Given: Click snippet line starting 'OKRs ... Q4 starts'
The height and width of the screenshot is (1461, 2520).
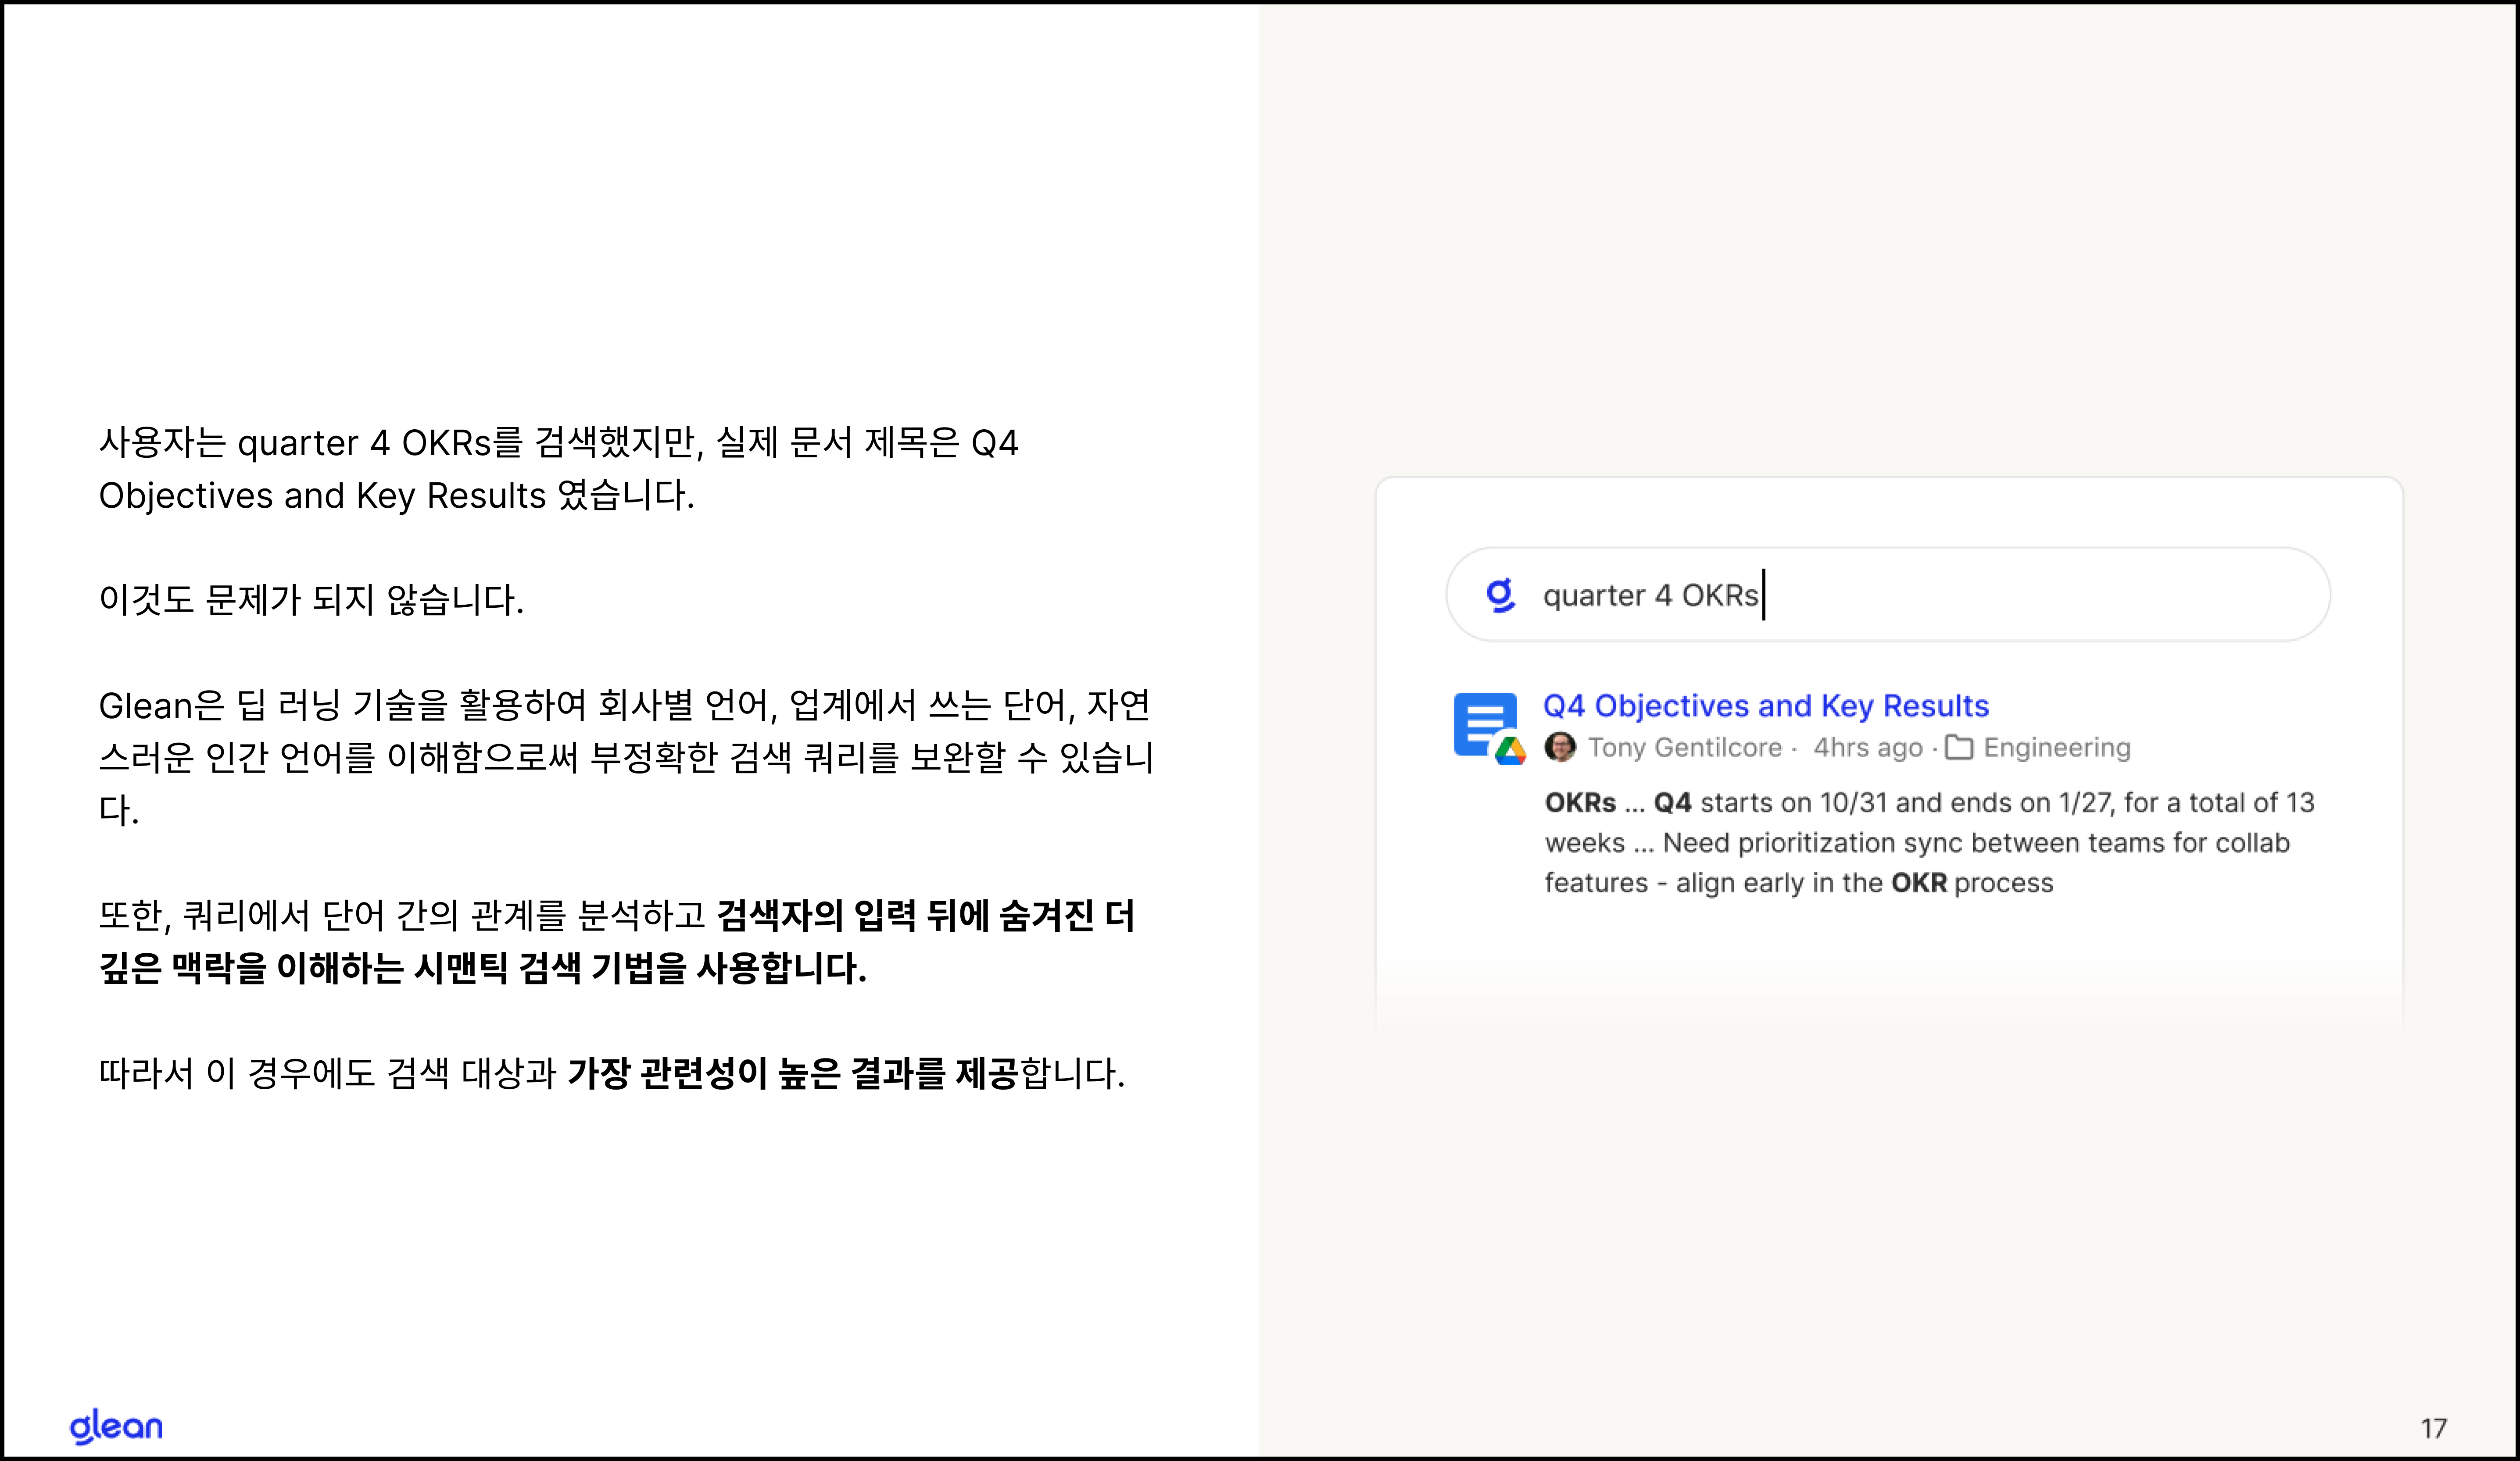Looking at the screenshot, I should [1929, 802].
